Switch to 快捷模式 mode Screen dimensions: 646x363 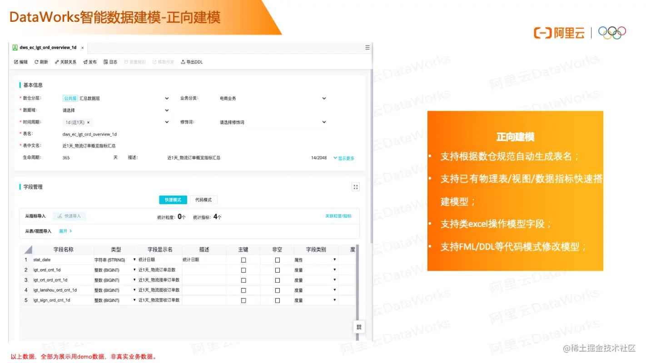pos(173,200)
